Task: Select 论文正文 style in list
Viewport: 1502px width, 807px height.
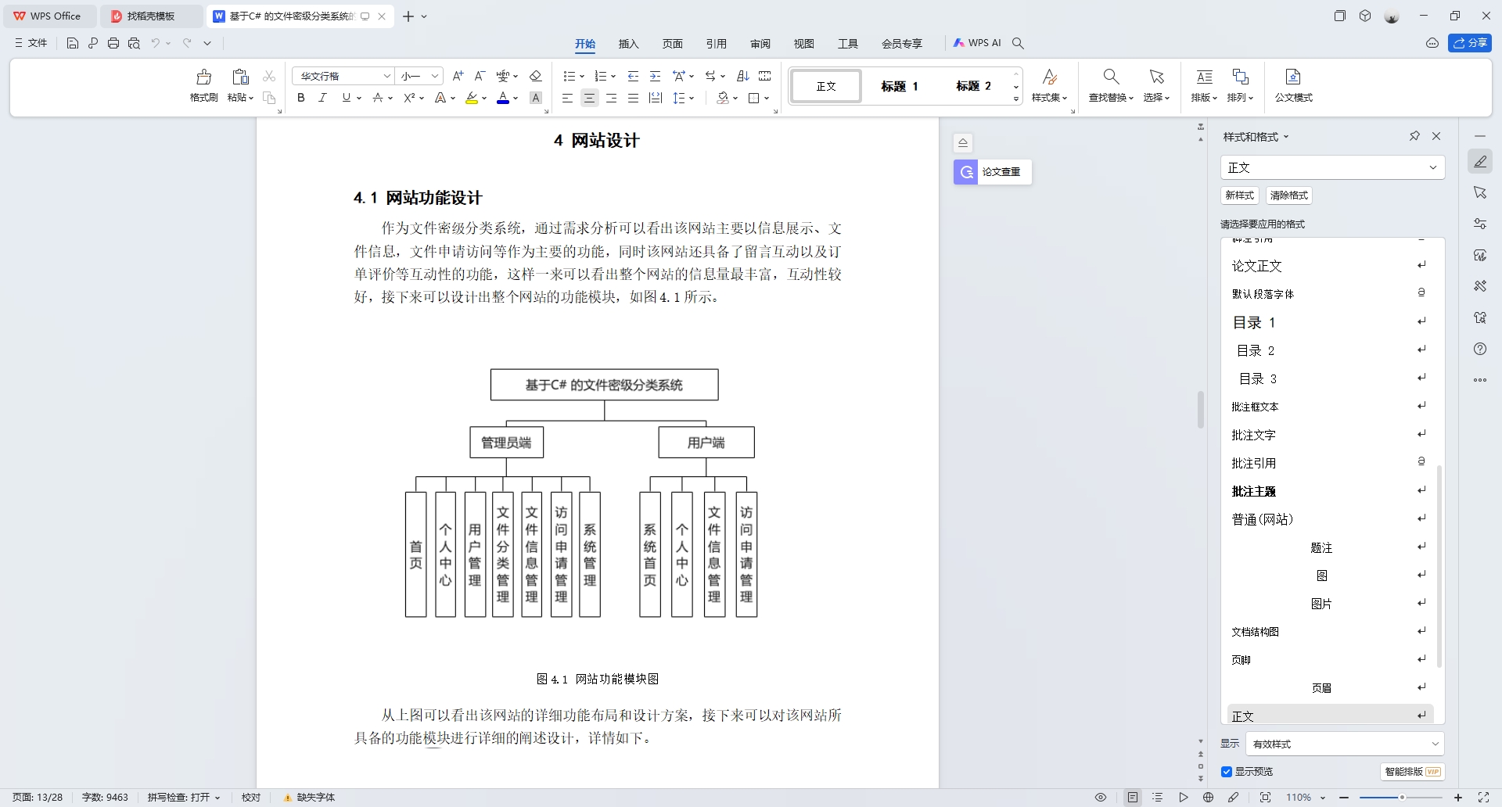Action: click(1329, 266)
